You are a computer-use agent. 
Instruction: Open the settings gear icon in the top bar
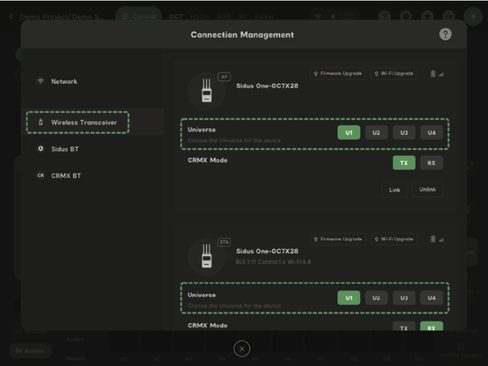[x=406, y=16]
